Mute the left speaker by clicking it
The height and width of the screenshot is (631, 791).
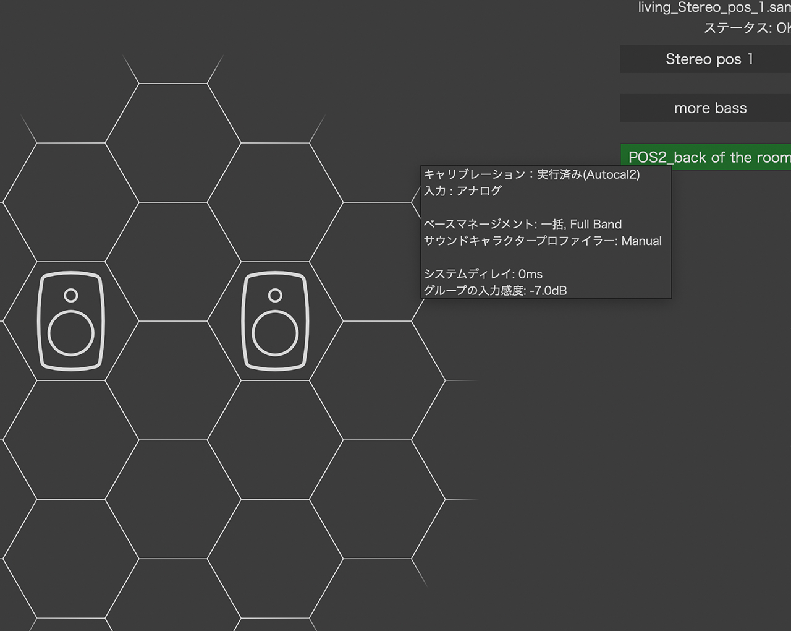pos(71,320)
